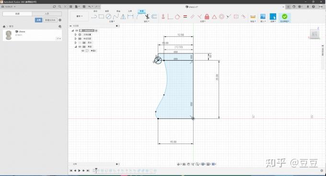Select the Mirror sketch tool
Viewport: 326px width, 176px height.
tap(123, 17)
